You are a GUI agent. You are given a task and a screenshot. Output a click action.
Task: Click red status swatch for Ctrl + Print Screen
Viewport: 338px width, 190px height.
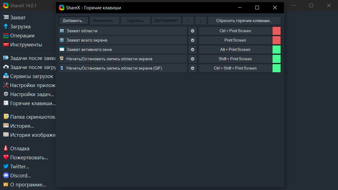(277, 31)
